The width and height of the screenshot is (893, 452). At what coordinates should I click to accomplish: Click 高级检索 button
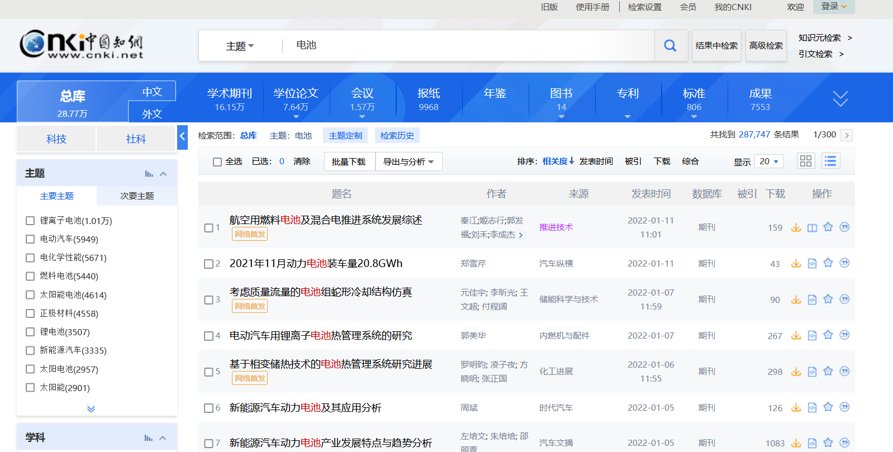[x=766, y=46]
